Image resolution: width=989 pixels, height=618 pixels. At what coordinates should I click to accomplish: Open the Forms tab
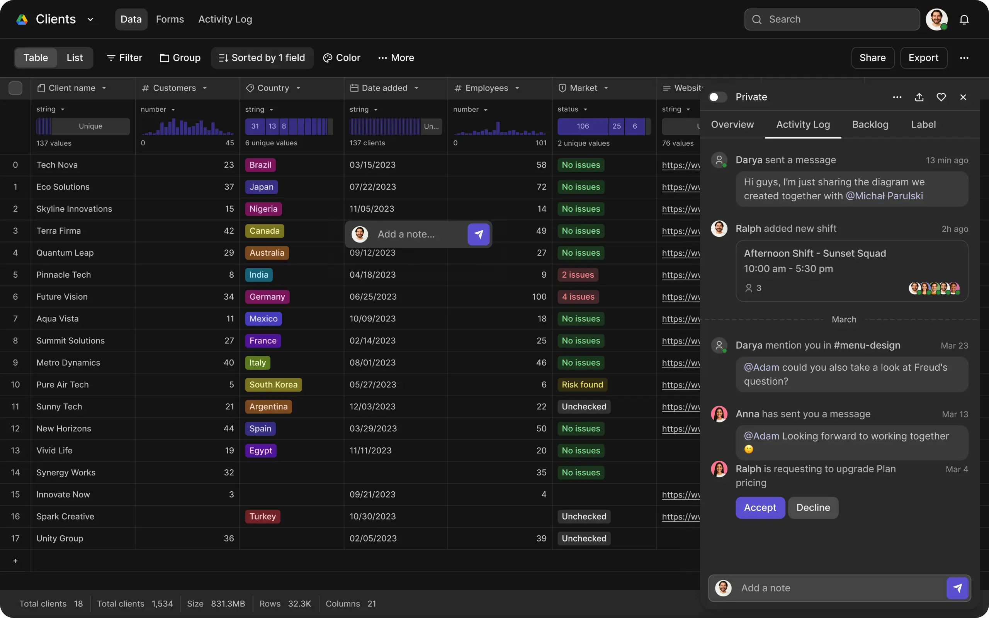[170, 20]
